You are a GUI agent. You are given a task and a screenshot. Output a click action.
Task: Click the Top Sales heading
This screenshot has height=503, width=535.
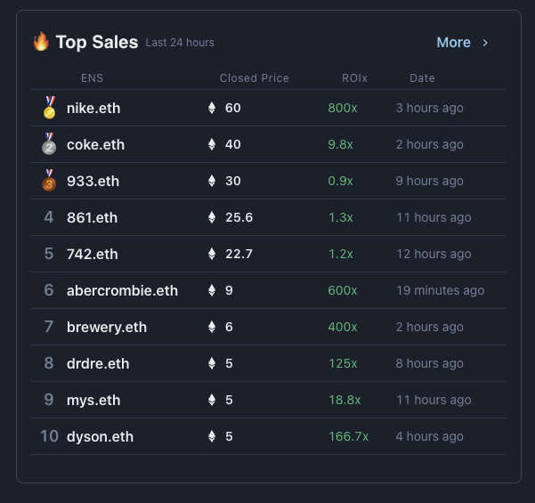pyautogui.click(x=97, y=43)
